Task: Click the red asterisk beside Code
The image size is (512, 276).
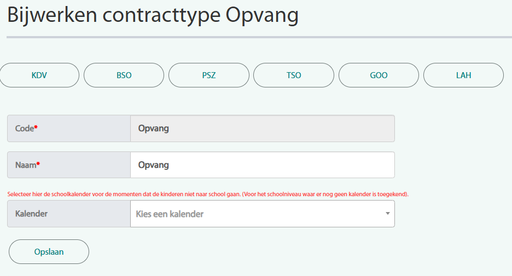Action: click(36, 127)
